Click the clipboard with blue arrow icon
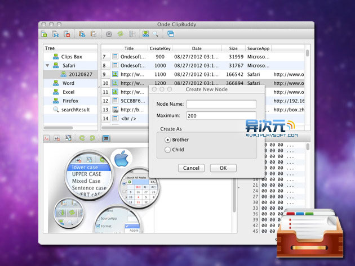 pos(82,34)
